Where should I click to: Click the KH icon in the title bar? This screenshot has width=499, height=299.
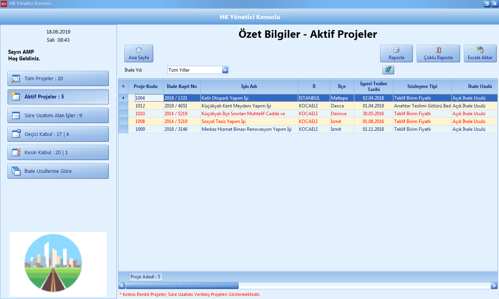point(4,4)
